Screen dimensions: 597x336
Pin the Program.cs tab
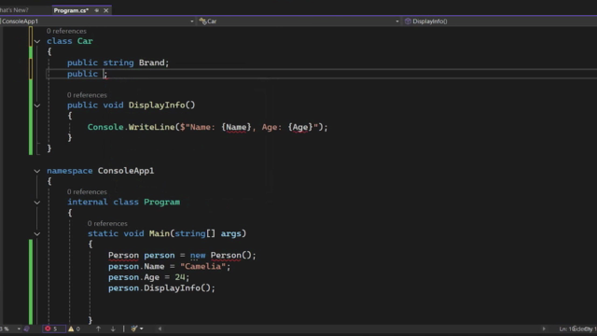tap(97, 10)
